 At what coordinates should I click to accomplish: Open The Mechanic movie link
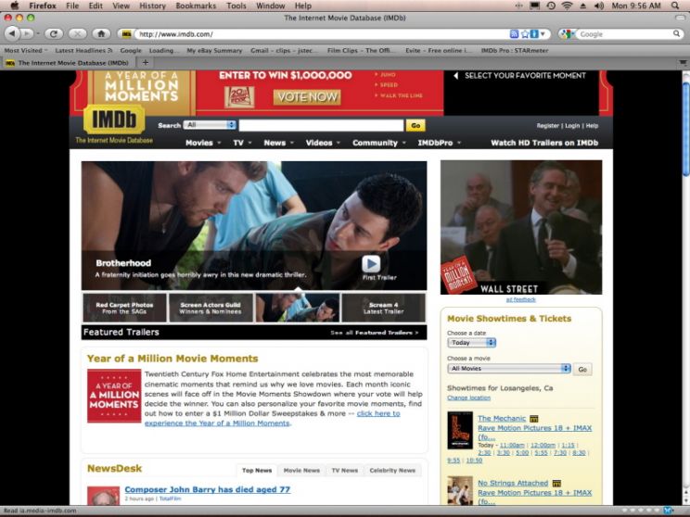tap(502, 419)
